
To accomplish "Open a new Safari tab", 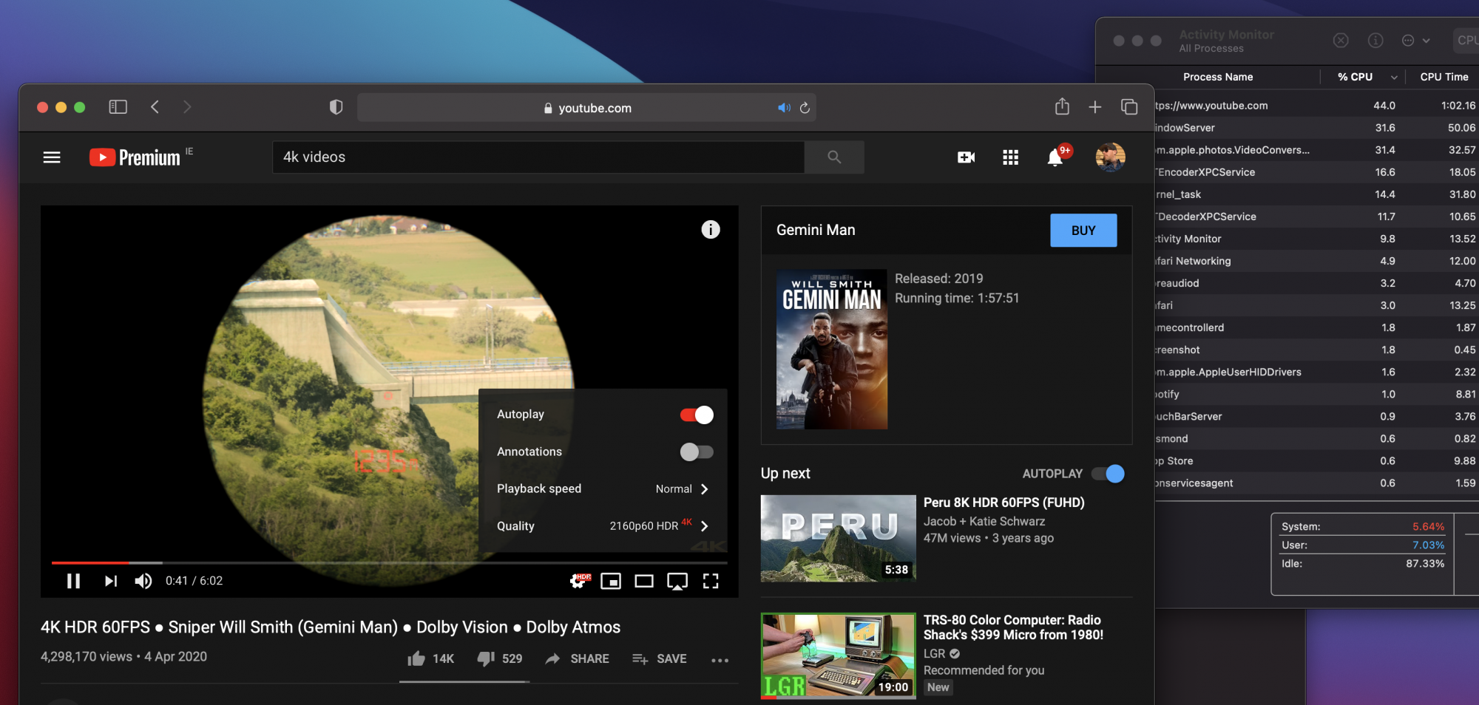I will [x=1095, y=107].
